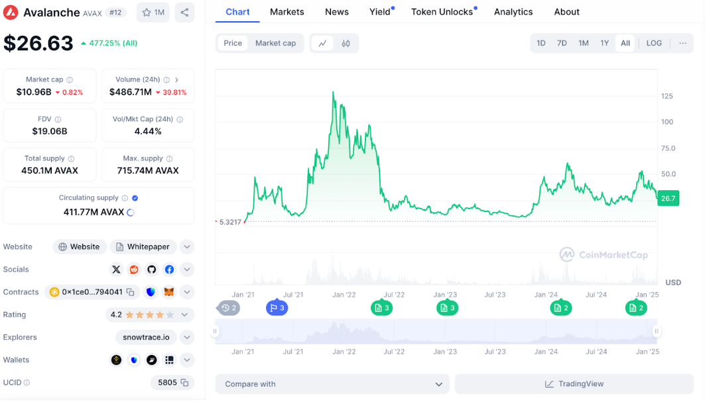Open the green event marker near Jan '24

click(561, 308)
